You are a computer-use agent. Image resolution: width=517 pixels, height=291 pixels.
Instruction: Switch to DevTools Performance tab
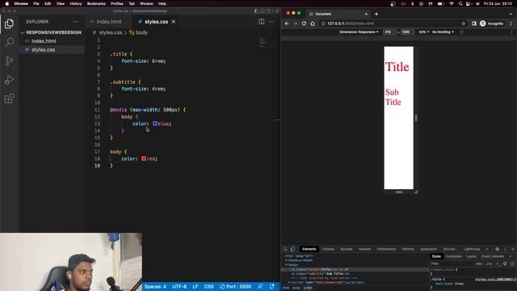point(386,249)
